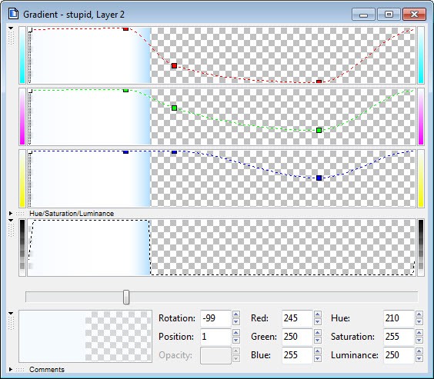The image size is (434, 379).
Task: Click the gradient color preview swatch
Action: (85, 336)
